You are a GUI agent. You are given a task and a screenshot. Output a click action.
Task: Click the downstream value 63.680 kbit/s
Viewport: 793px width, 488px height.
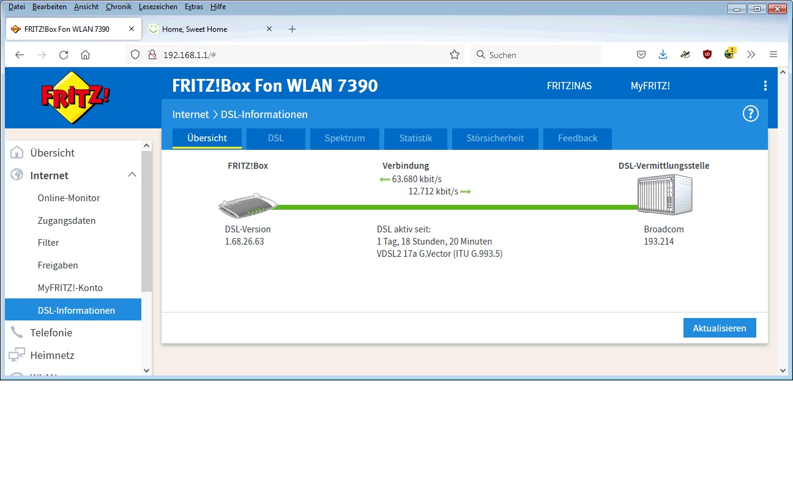417,179
